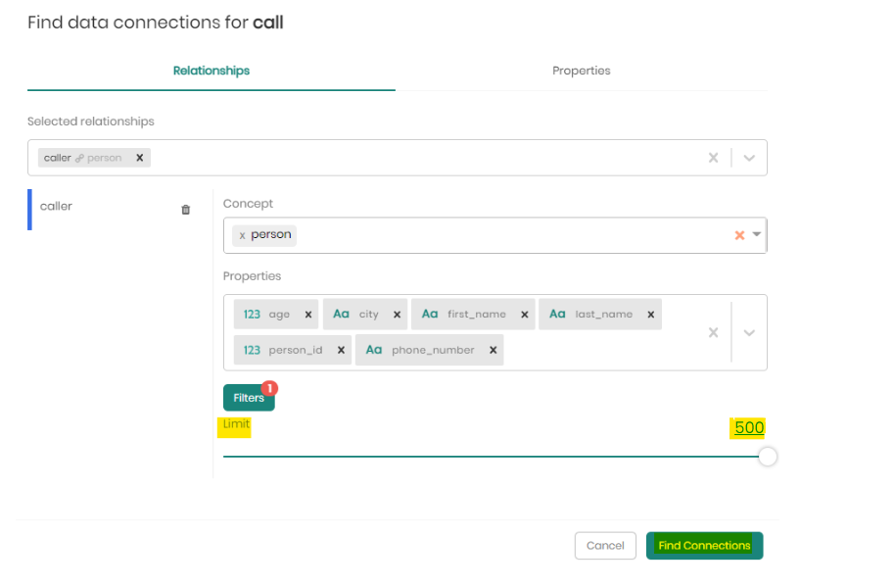
Task: Remove the caller person relationship chip
Action: [x=139, y=158]
